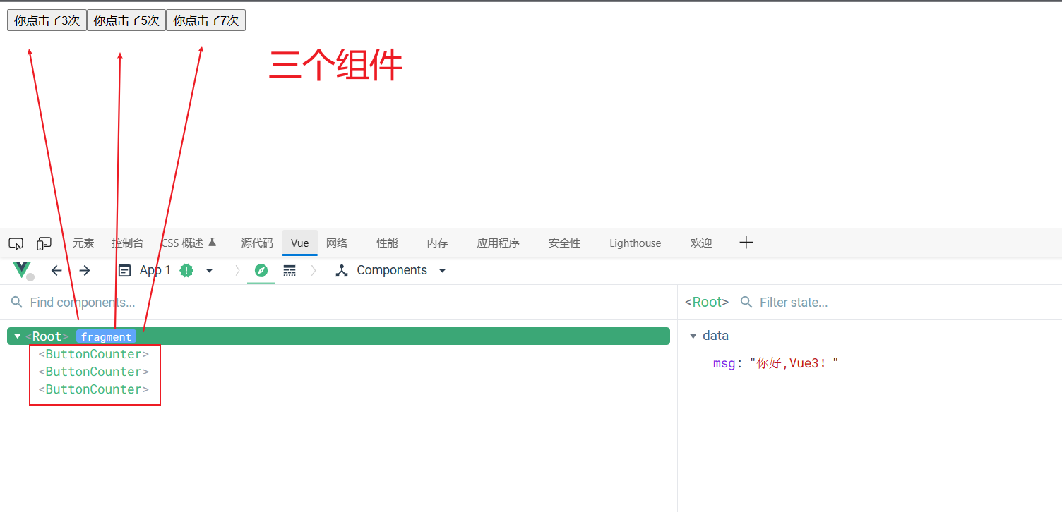Toggle the device toolbar icon

tap(44, 243)
